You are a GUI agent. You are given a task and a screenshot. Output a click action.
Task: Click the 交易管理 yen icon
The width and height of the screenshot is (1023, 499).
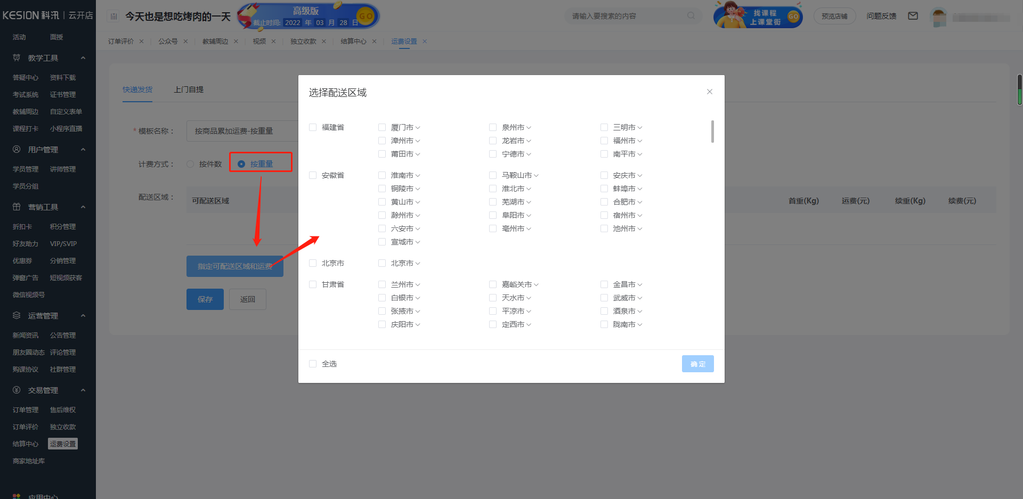[17, 390]
